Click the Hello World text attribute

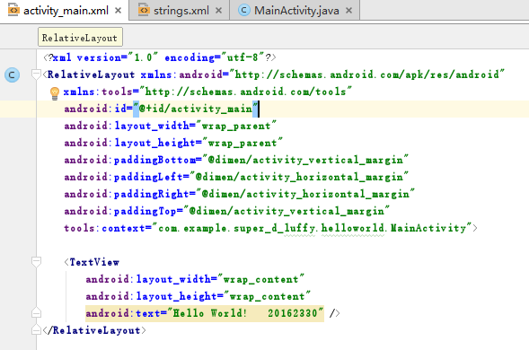coord(205,313)
